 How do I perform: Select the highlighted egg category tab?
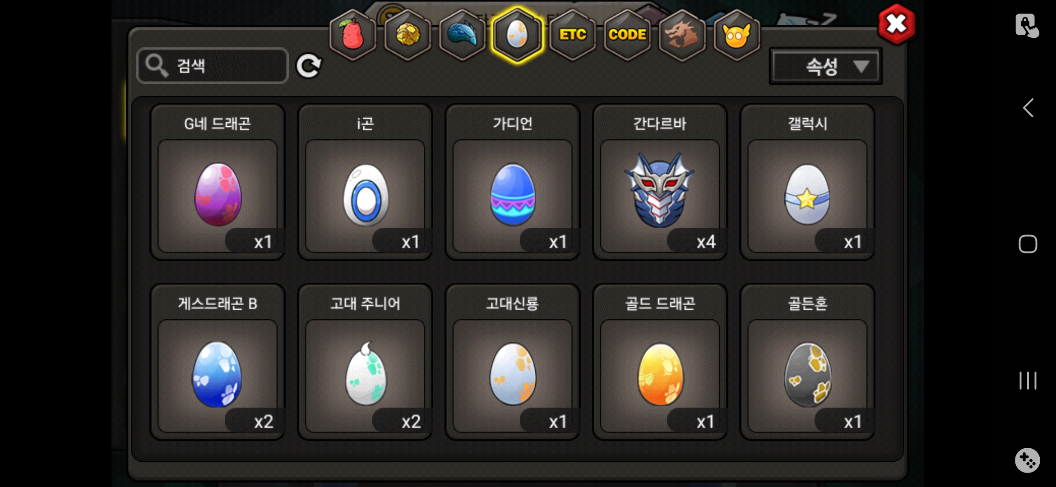[x=517, y=35]
